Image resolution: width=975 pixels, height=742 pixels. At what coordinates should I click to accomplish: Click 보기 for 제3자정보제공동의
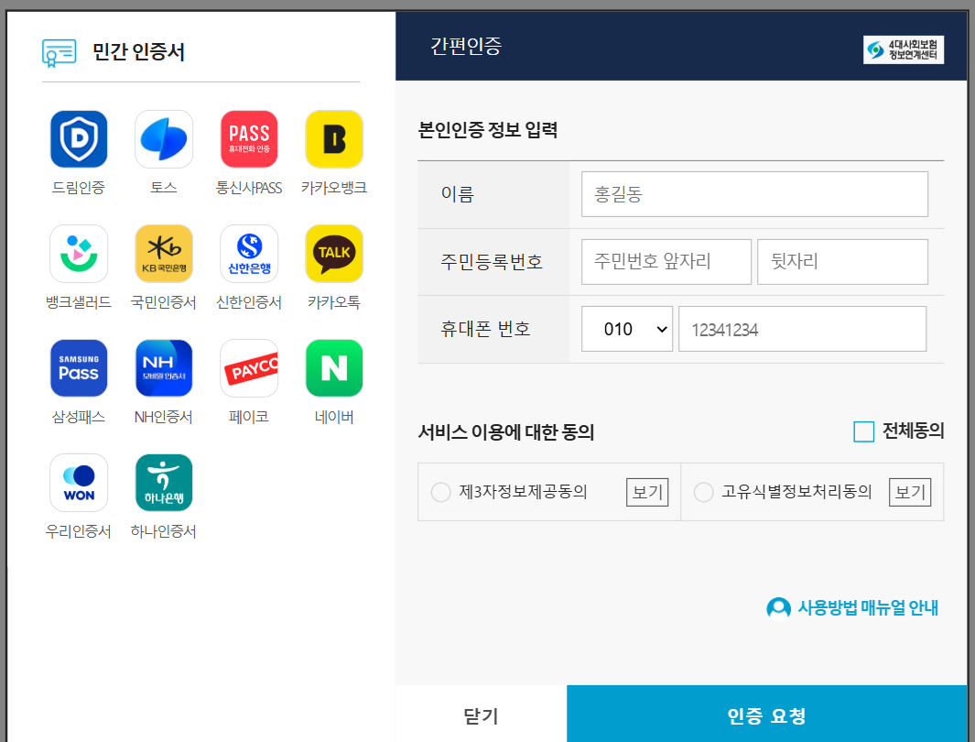(x=647, y=493)
